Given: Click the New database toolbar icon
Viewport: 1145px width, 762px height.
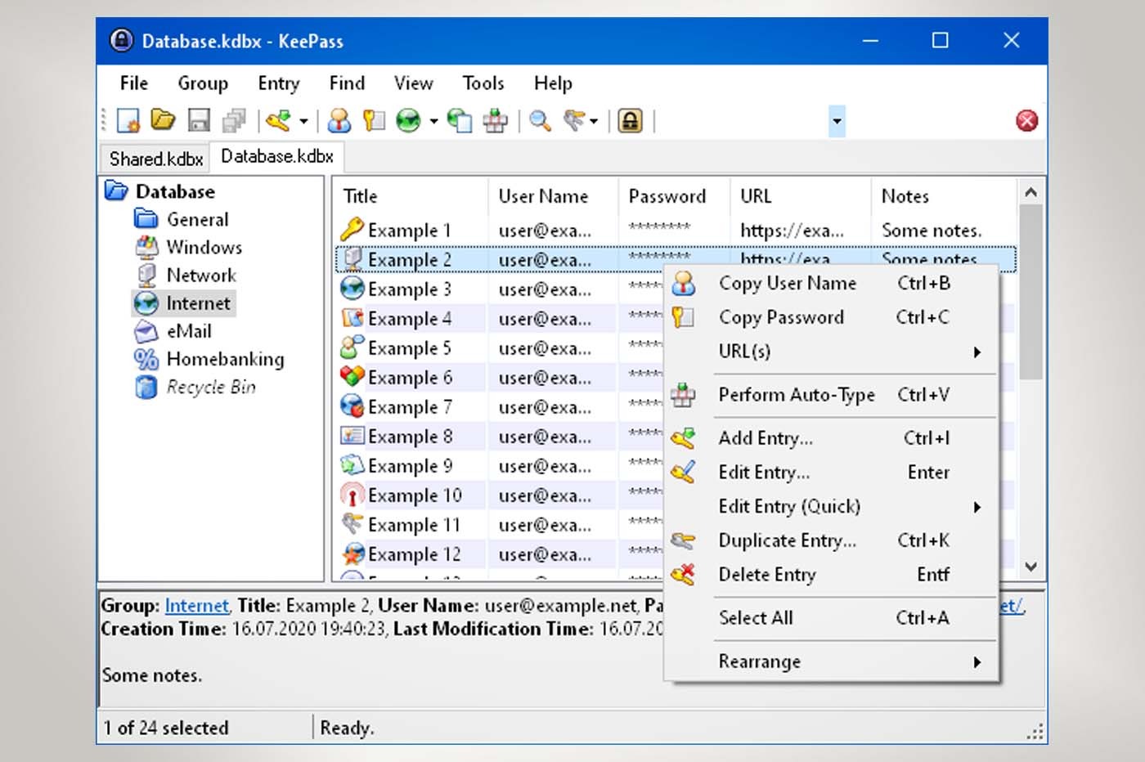Looking at the screenshot, I should pyautogui.click(x=128, y=121).
